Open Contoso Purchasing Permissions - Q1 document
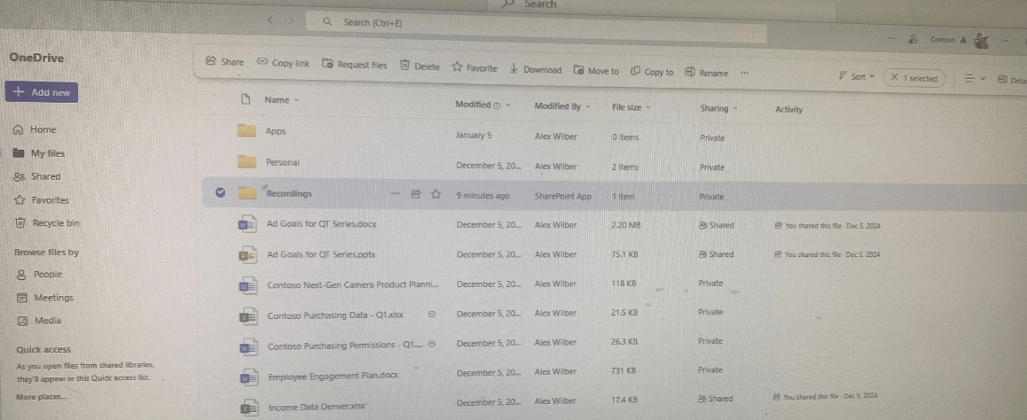The height and width of the screenshot is (420, 1027). [x=346, y=346]
